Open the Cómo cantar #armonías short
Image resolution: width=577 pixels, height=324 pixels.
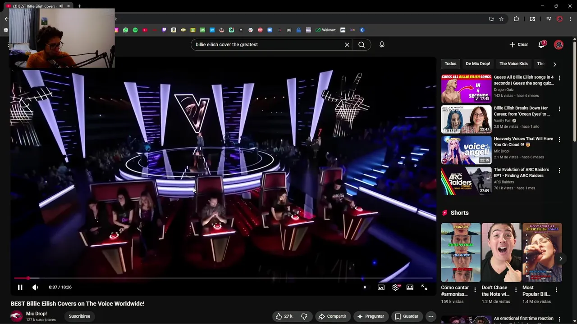[461, 252]
